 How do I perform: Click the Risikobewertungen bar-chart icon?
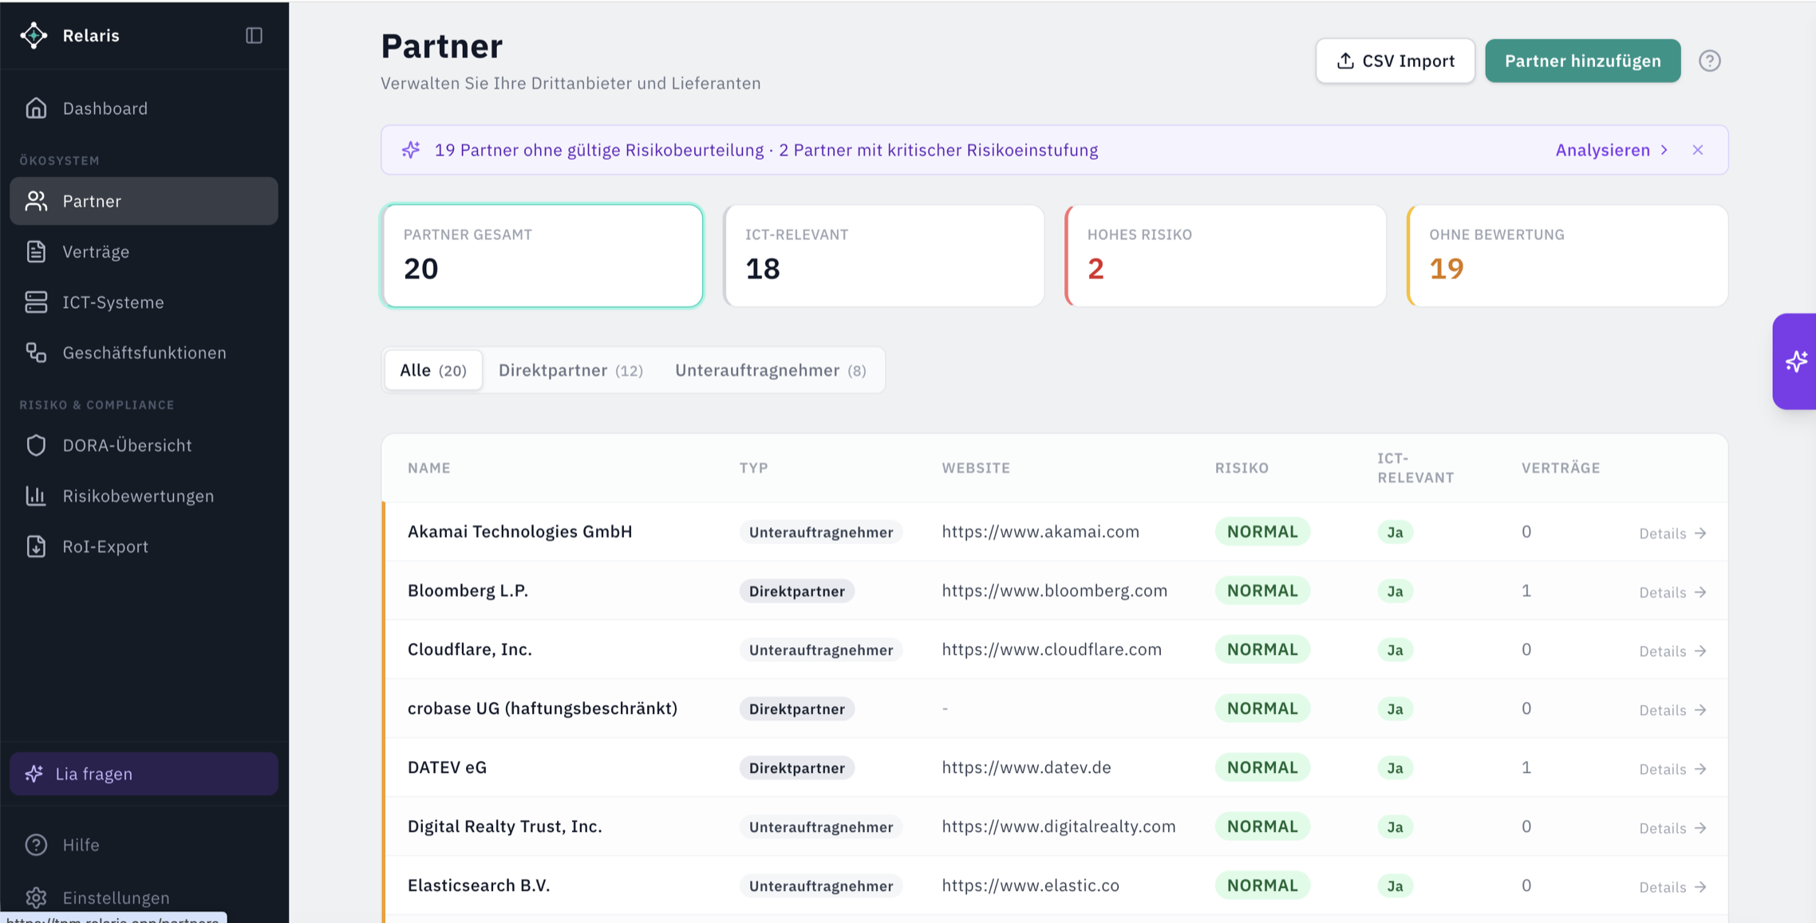(x=36, y=495)
